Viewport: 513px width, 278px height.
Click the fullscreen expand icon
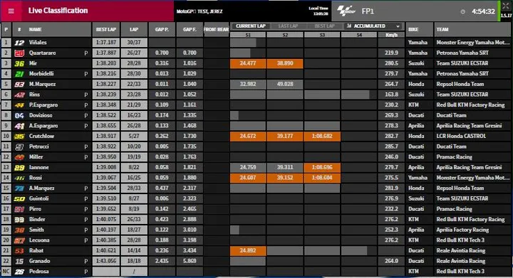[506, 6]
